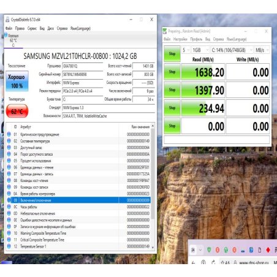Click the status circle of 'Небезопасные отключения' row
Screen dimensions: 277x277
9,213
